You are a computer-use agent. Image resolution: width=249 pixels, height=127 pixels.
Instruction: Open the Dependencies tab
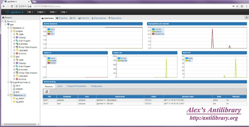click(x=99, y=18)
